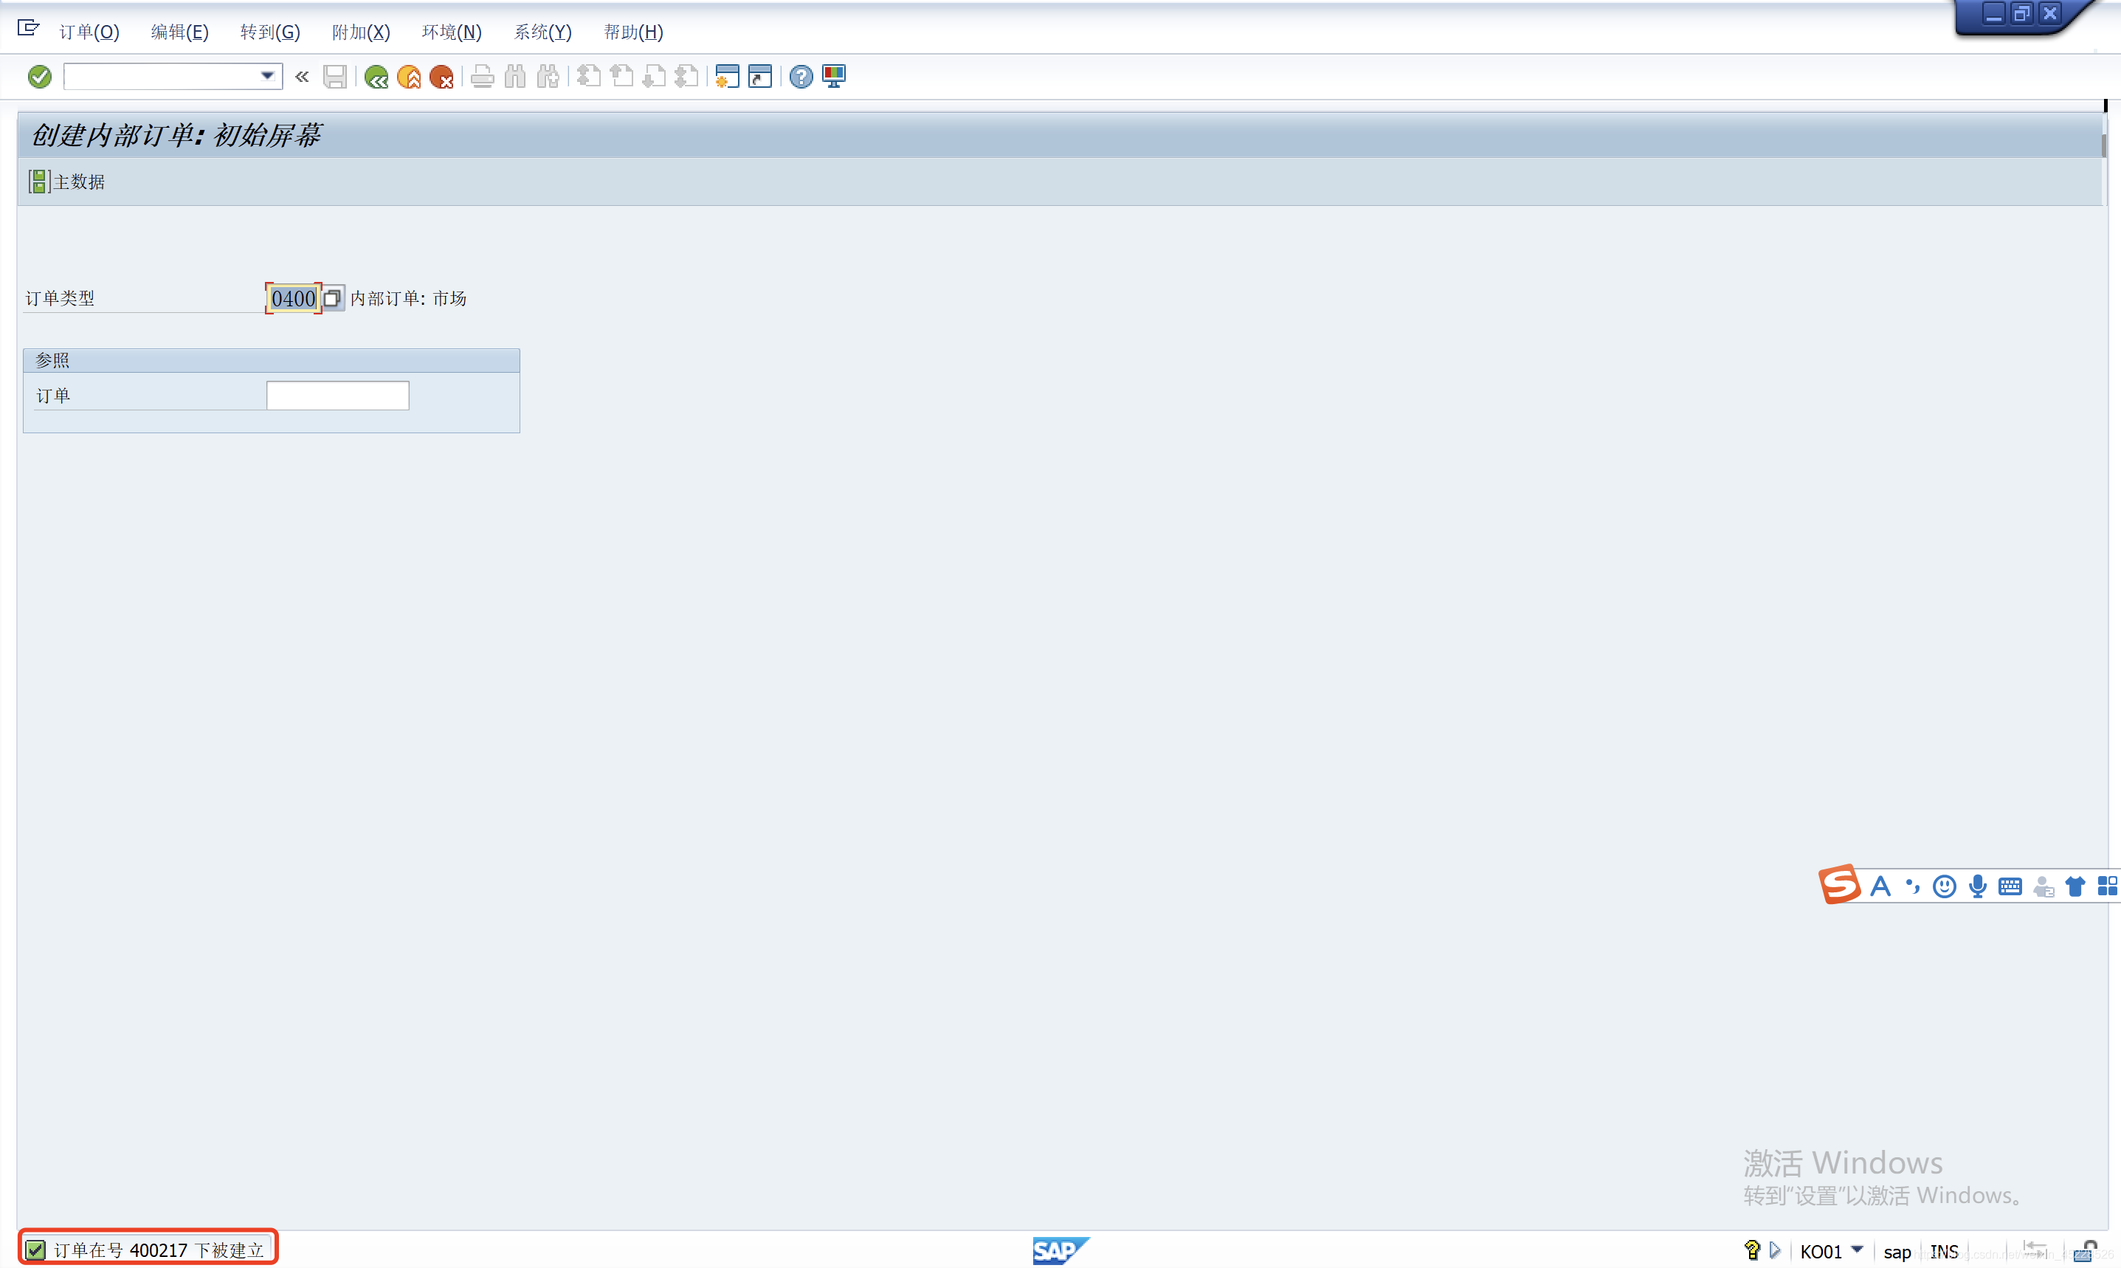Click the yellow Exit icon
Screen dimensions: 2121x1268
(x=409, y=77)
